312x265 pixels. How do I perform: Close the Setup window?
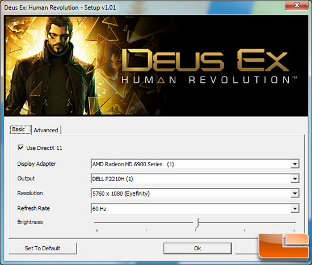point(297,5)
